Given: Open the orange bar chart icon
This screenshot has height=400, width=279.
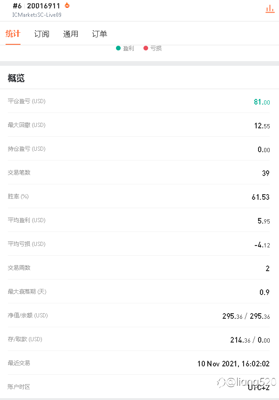Looking at the screenshot, I should pyautogui.click(x=270, y=9).
